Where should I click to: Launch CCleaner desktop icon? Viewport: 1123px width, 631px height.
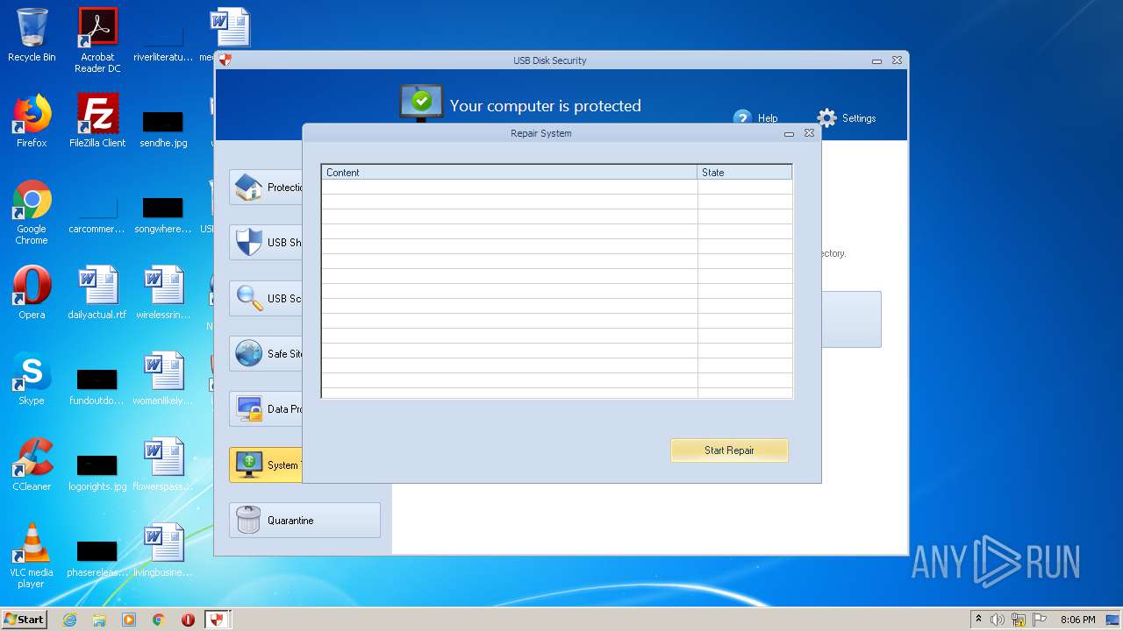click(x=32, y=465)
